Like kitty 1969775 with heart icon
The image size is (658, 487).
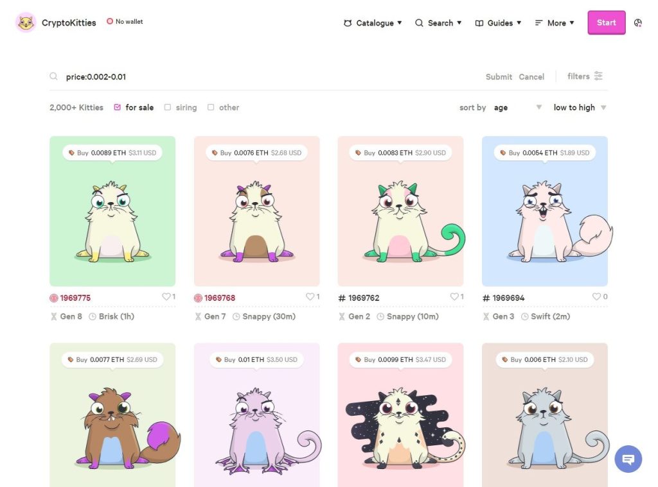166,296
